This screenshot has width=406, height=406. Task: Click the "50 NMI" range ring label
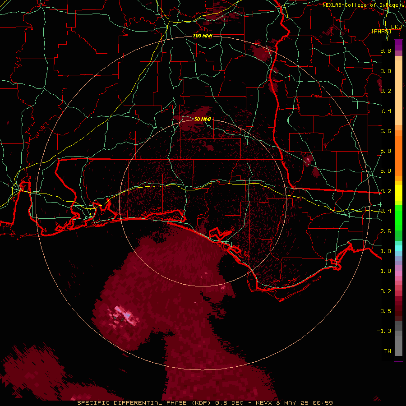203,119
